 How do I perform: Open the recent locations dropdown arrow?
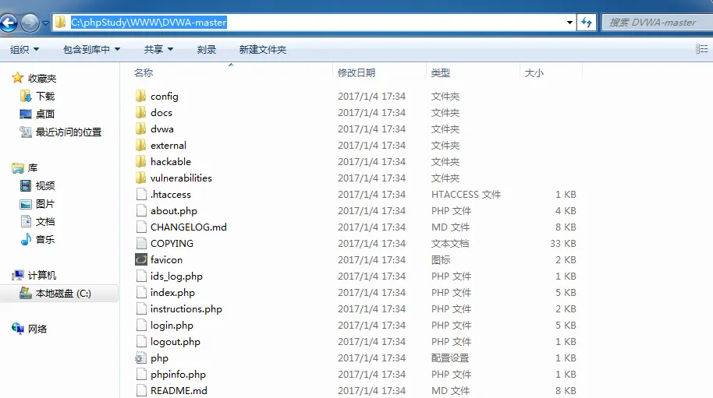[x=45, y=23]
